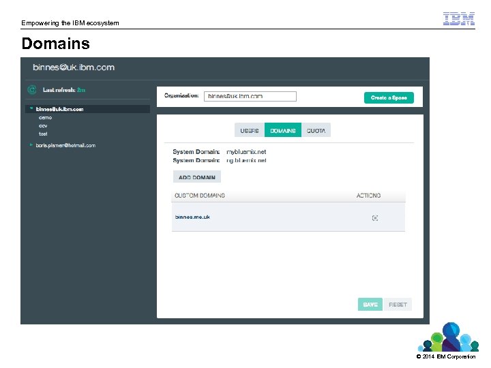Click the refresh icon beside Last refresh
Screen dimensions: 491x368
[32, 90]
